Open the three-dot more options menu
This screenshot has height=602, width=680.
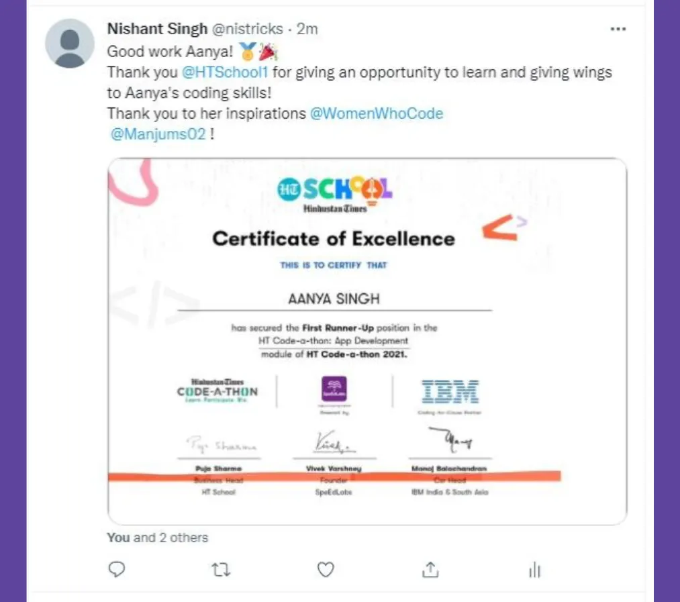pos(618,29)
